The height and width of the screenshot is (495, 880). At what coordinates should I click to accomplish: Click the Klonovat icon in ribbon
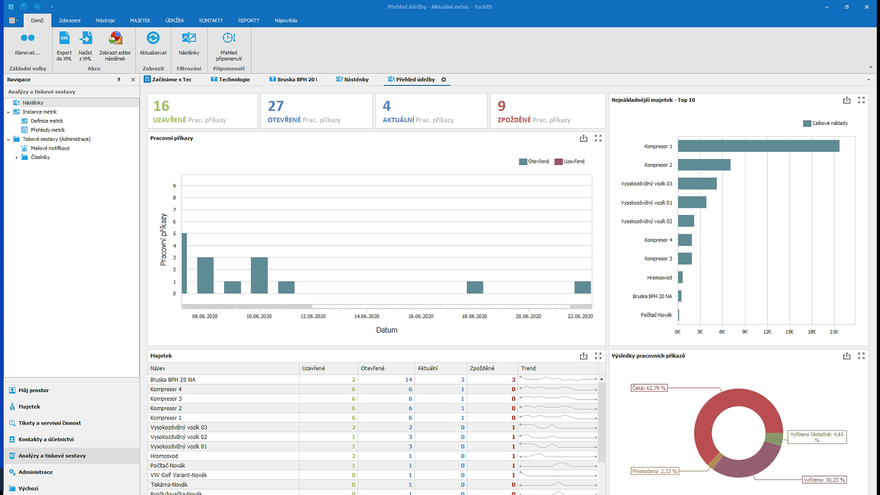28,38
